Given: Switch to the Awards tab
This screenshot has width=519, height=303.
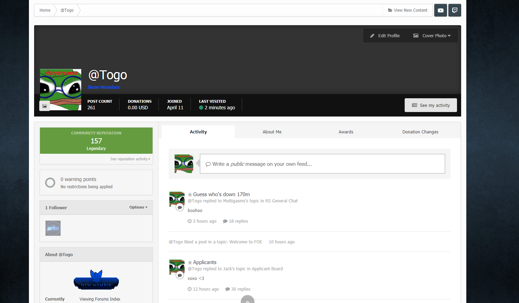Looking at the screenshot, I should click(346, 132).
